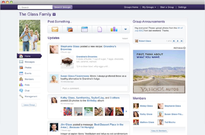The height and width of the screenshot is (135, 205).
Task: Click the AdChoices icon
Action: click(x=184, y=48)
